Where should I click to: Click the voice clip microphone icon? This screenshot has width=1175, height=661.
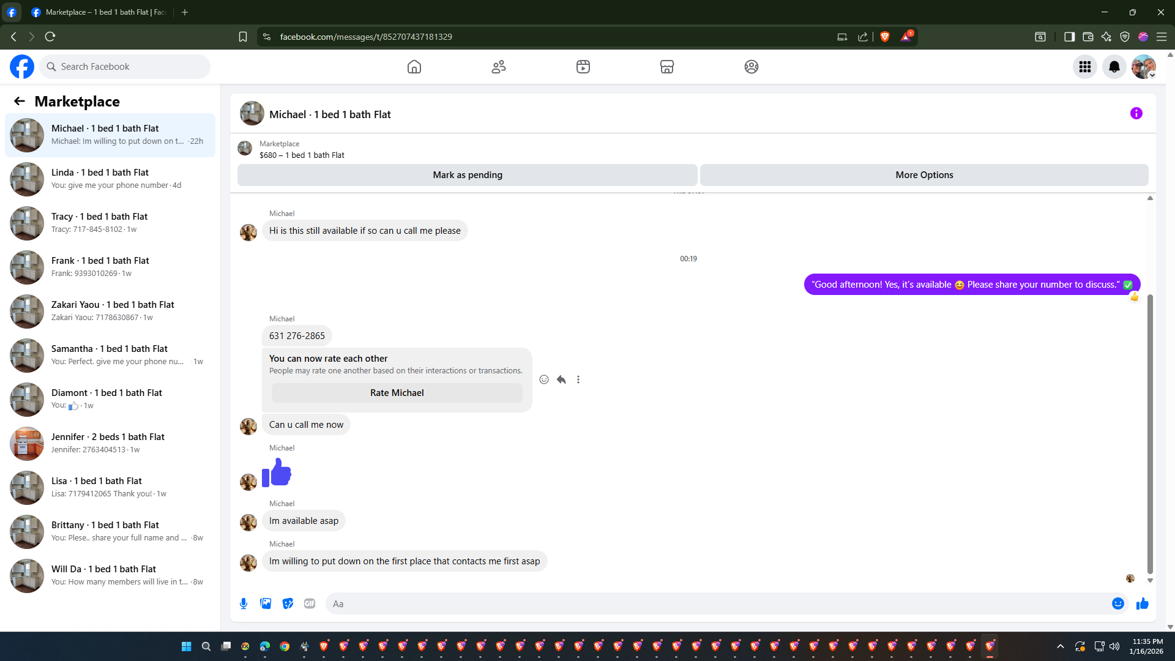click(x=244, y=603)
